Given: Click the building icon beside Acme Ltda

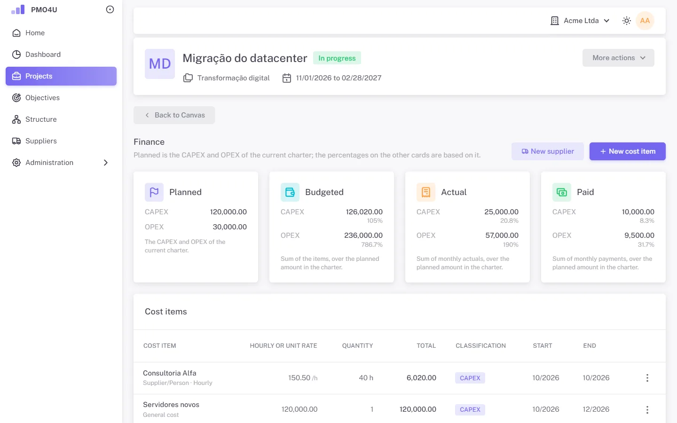Looking at the screenshot, I should coord(555,21).
